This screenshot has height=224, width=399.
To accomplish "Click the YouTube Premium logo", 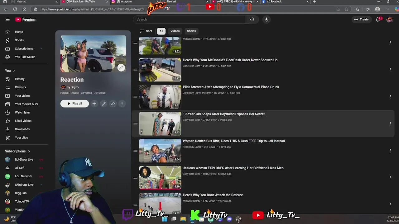I will point(26,20).
